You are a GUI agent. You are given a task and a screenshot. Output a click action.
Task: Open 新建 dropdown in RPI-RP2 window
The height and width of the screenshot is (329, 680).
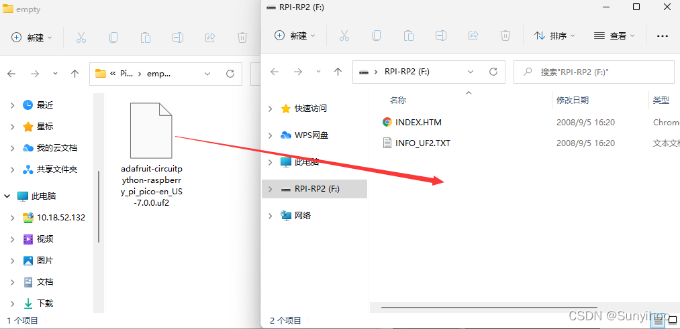295,36
